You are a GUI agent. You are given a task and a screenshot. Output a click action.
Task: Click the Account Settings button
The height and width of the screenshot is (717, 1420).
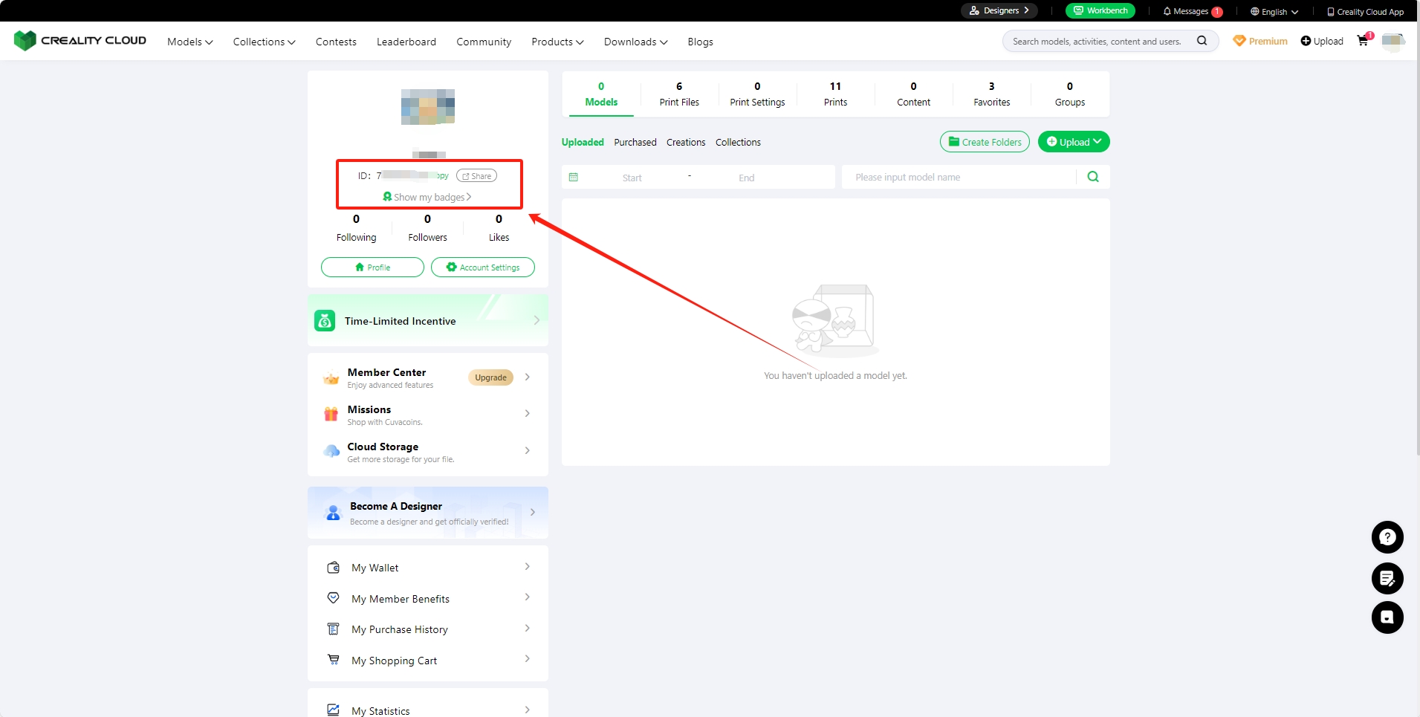click(482, 267)
